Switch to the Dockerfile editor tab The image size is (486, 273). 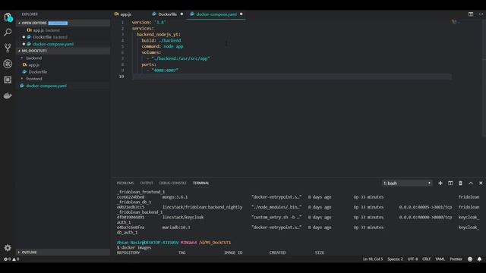(x=168, y=14)
